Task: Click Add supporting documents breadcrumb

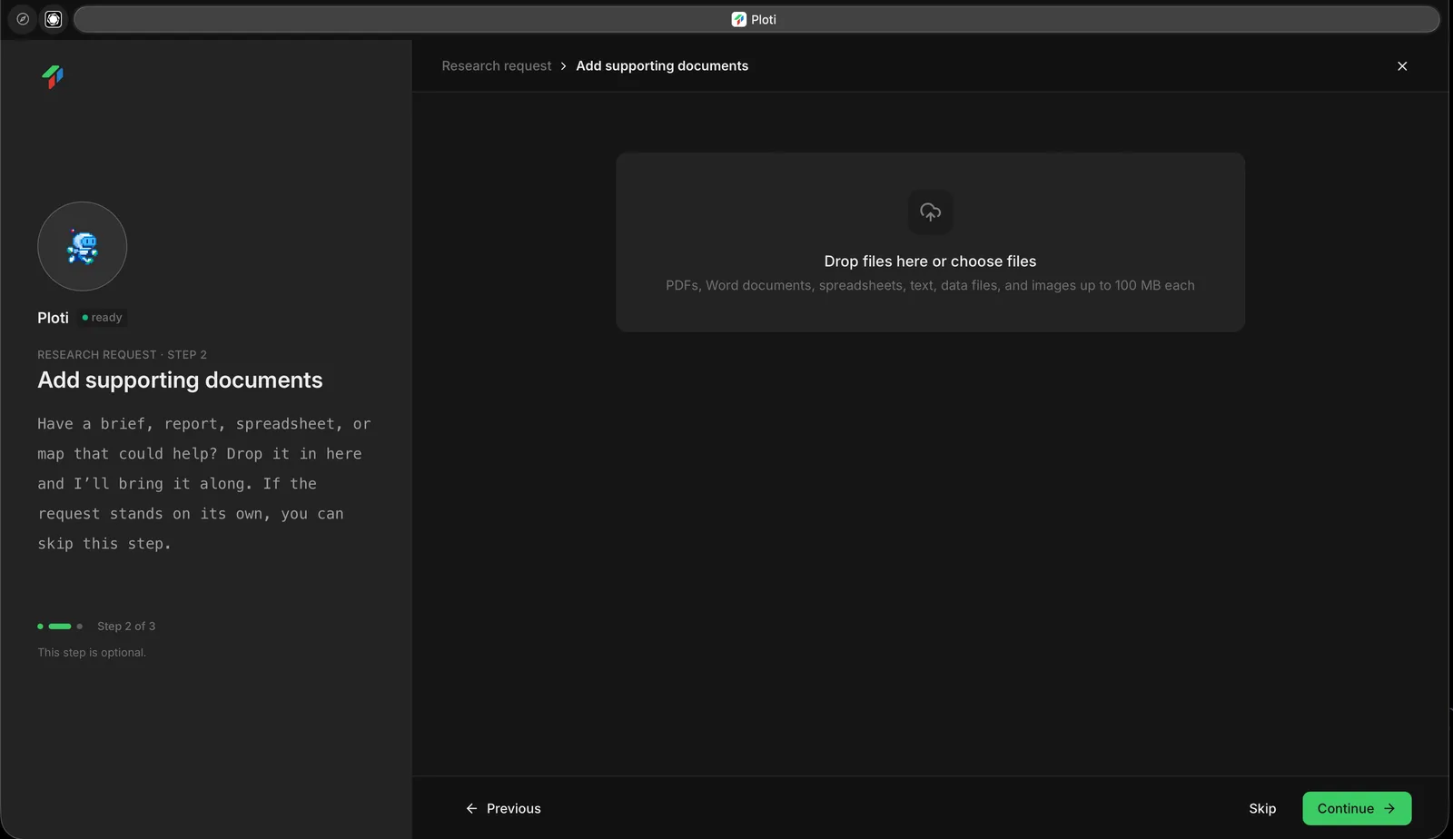Action: (x=662, y=66)
